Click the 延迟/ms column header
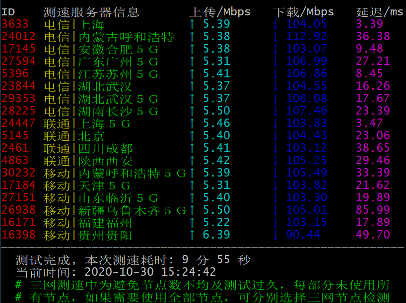The image size is (406, 303). coord(380,12)
